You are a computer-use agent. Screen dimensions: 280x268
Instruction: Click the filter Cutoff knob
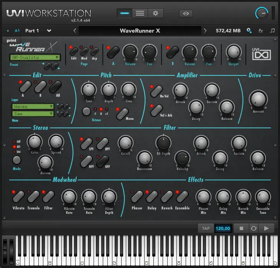[x=125, y=143]
